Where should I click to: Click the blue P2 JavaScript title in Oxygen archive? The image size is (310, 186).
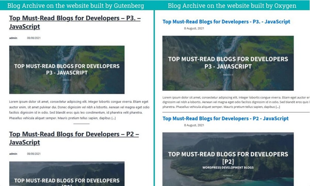click(225, 119)
